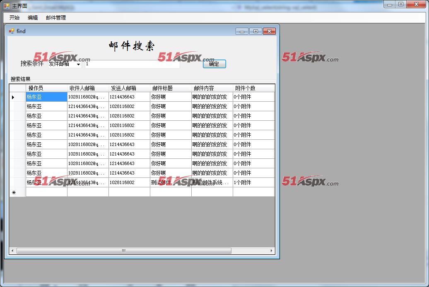Open the 邮件管理 menu
Image resolution: width=429 pixels, height=287 pixels.
56,18
